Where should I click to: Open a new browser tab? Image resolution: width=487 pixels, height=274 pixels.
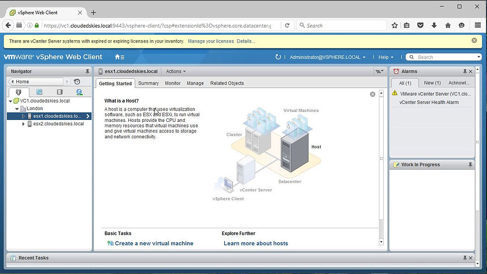(x=93, y=13)
